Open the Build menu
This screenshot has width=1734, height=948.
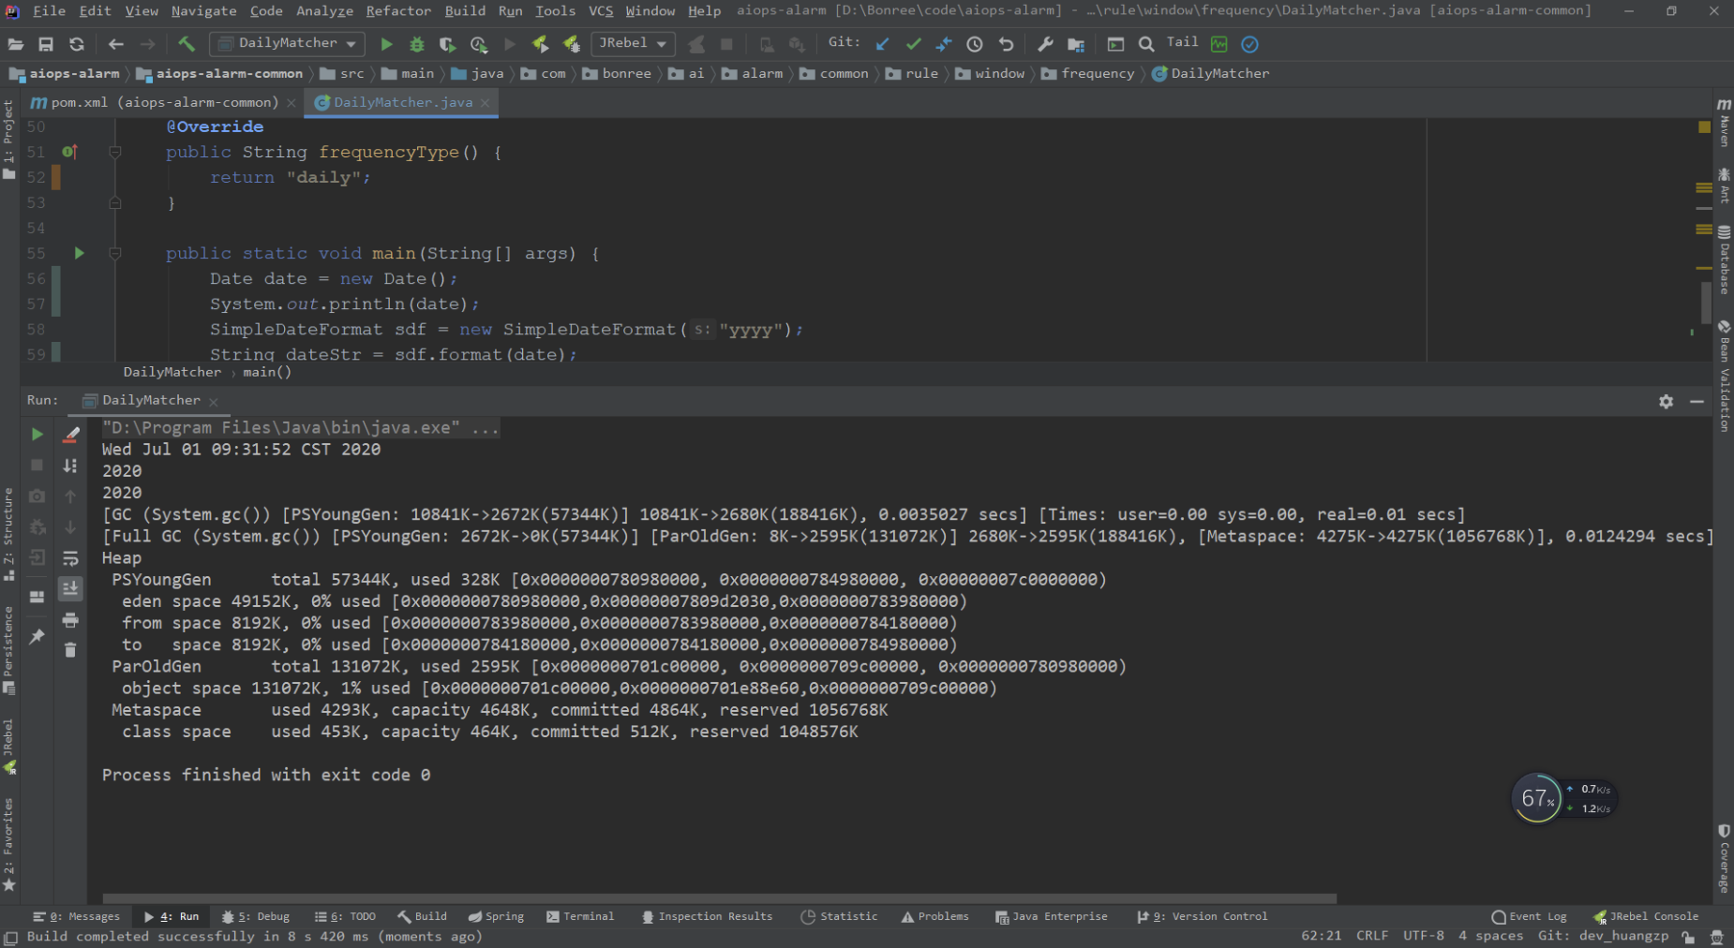[465, 11]
